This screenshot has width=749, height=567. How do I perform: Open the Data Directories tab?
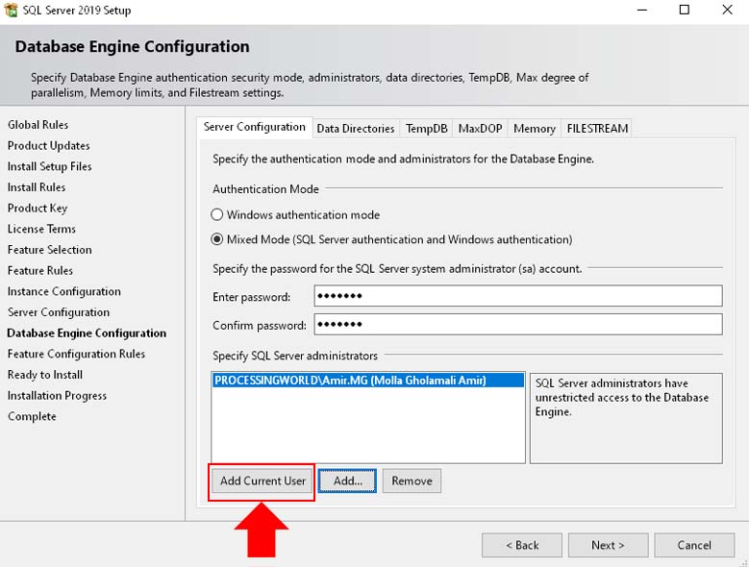click(356, 129)
